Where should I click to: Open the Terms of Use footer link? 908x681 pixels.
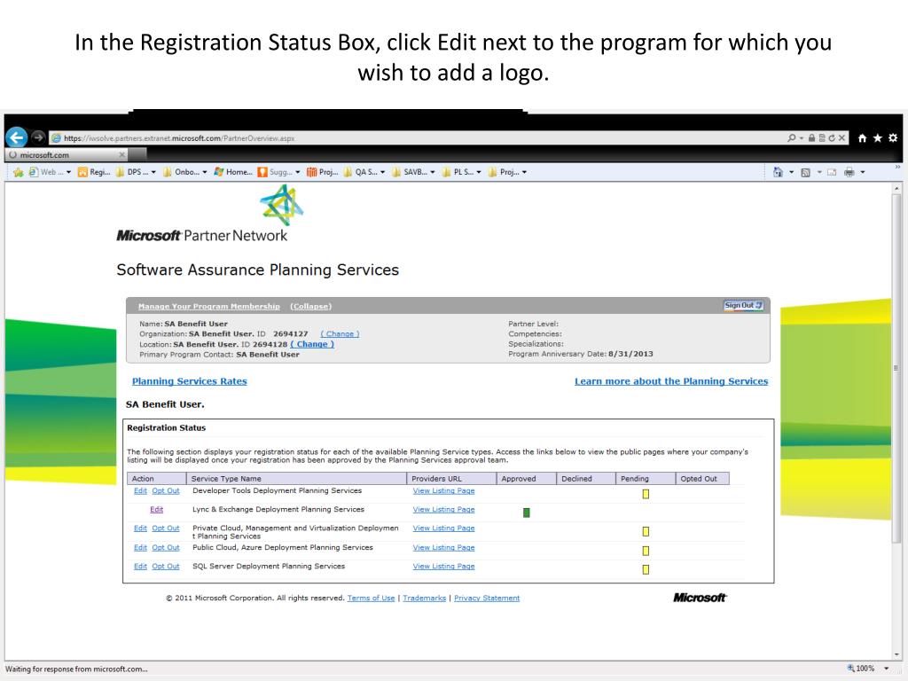372,599
